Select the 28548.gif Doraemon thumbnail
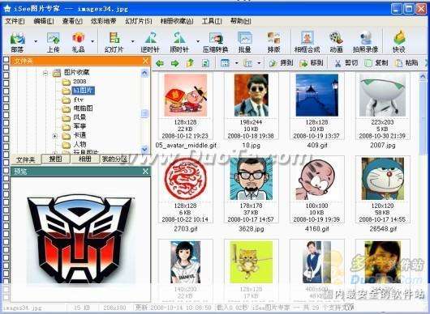Viewport: 430px width, 314px height. [x=383, y=179]
